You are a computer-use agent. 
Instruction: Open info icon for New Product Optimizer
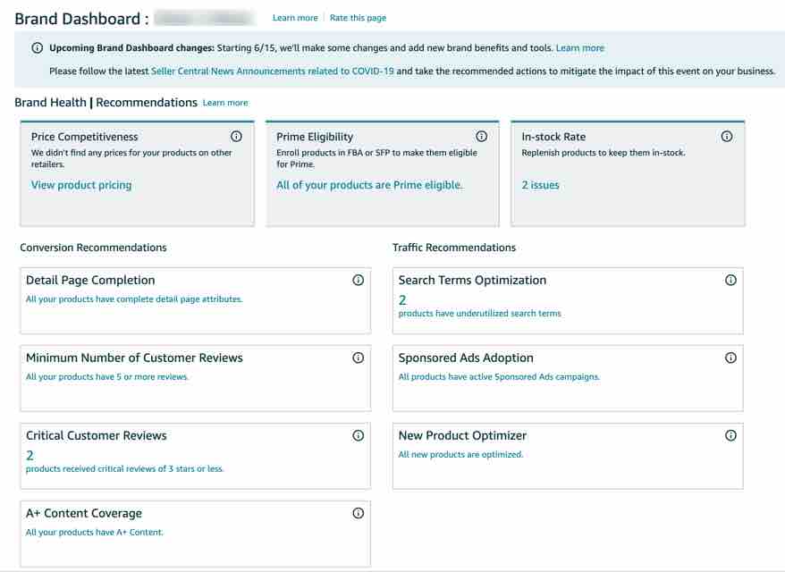(730, 436)
